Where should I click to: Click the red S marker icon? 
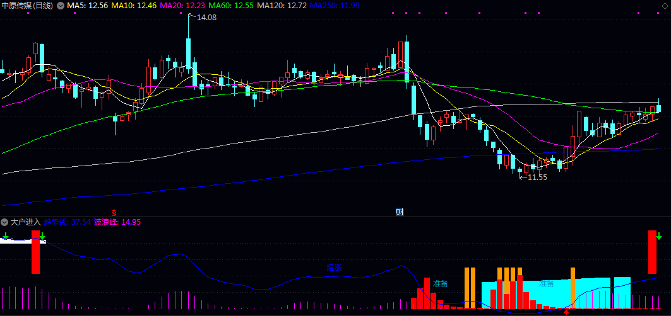(x=114, y=212)
